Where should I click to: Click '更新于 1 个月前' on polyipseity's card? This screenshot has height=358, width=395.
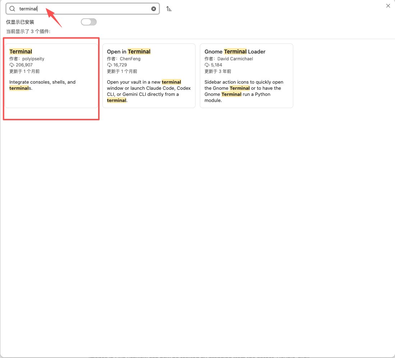tap(24, 71)
